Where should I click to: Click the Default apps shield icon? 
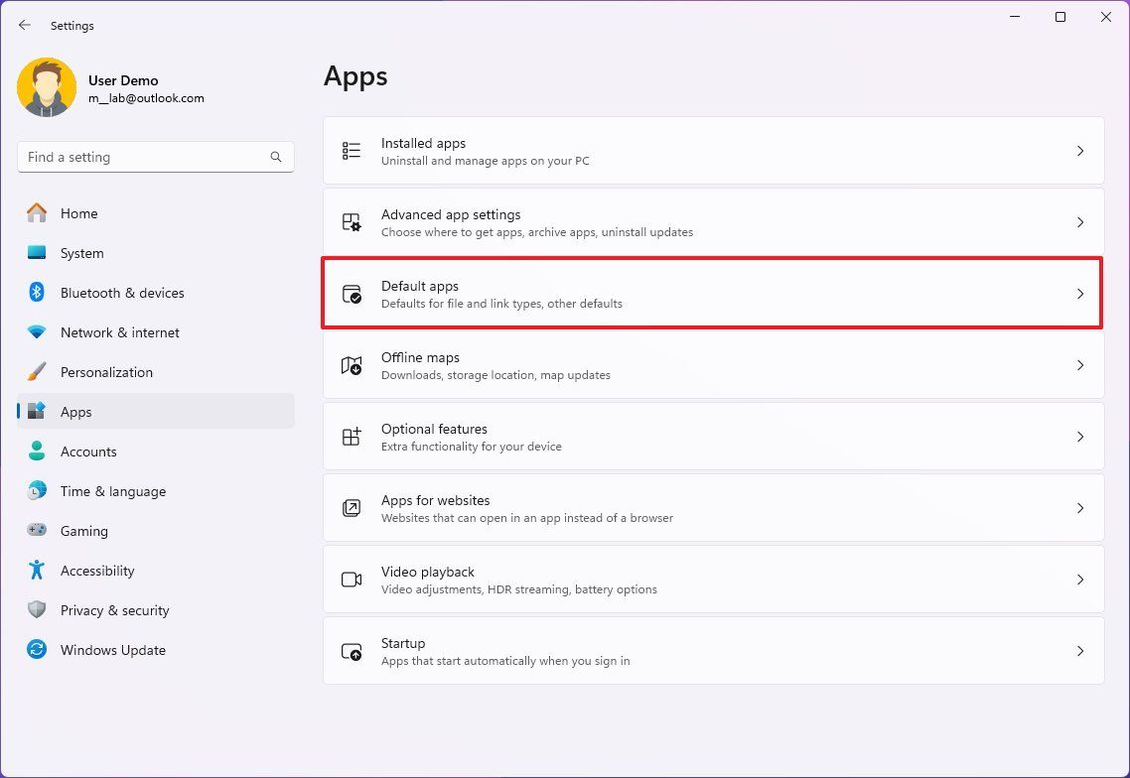pos(352,294)
